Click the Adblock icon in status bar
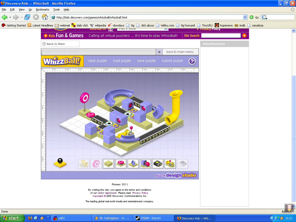Viewport: 296px width, 222px height. (x=286, y=211)
